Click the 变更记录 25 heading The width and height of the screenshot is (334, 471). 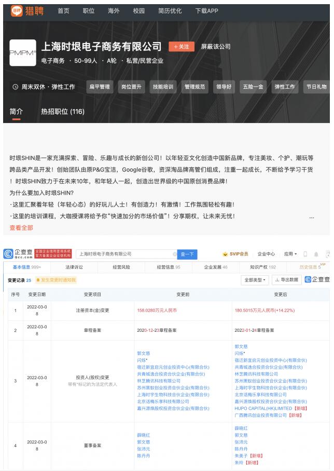click(20, 280)
